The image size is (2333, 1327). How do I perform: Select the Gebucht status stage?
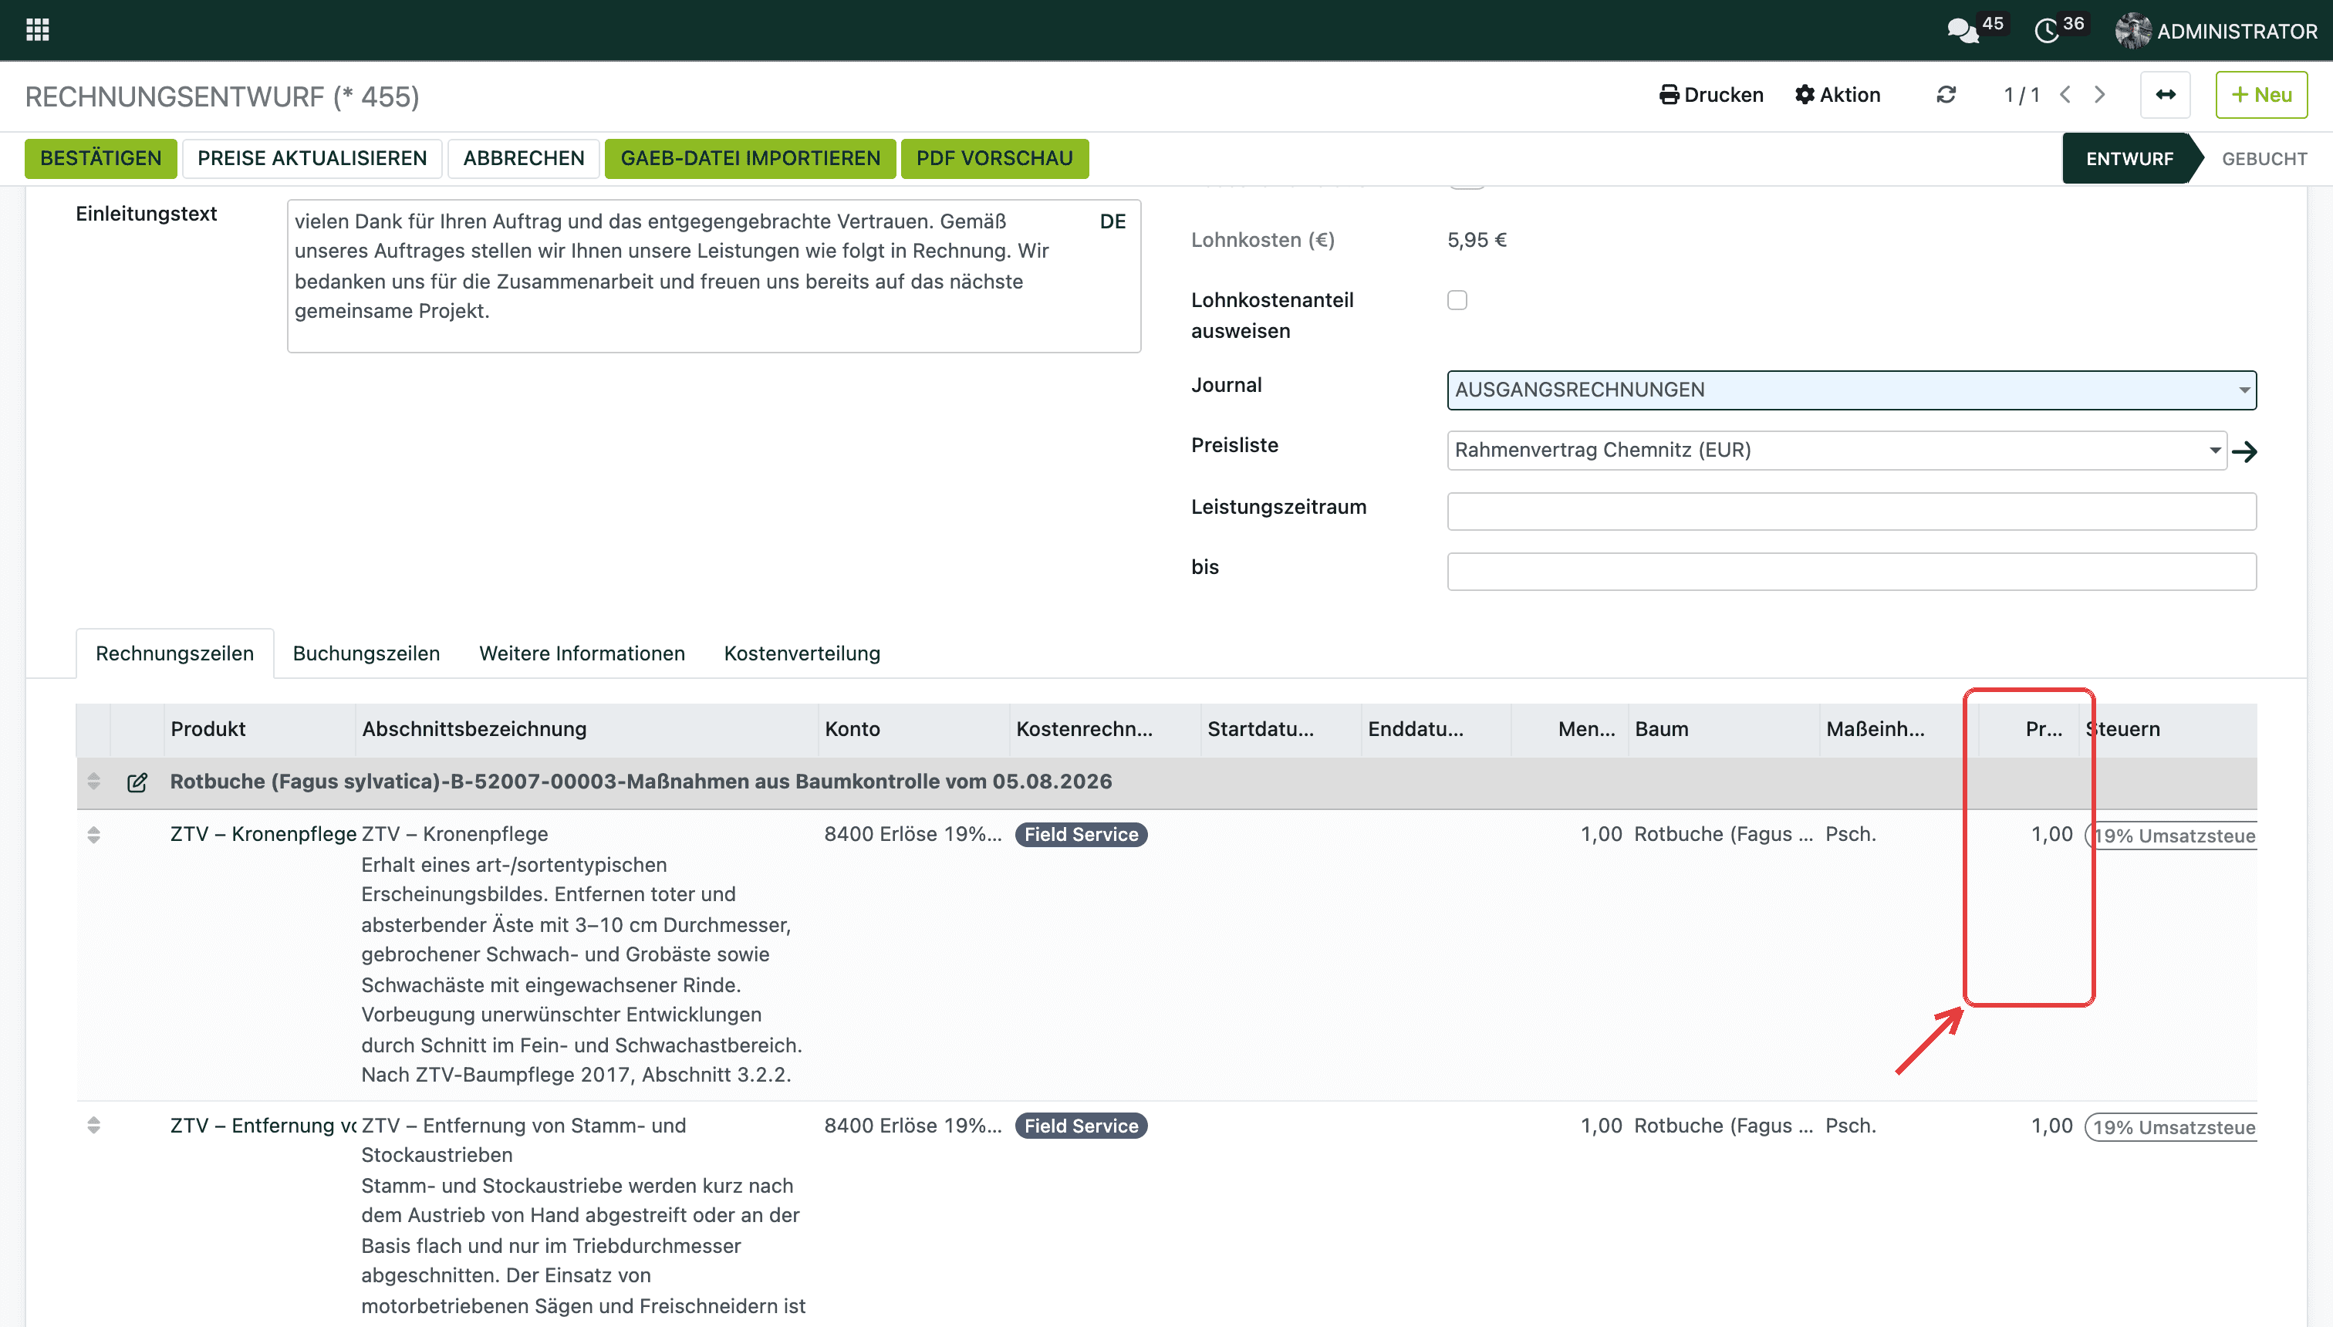coord(2264,159)
